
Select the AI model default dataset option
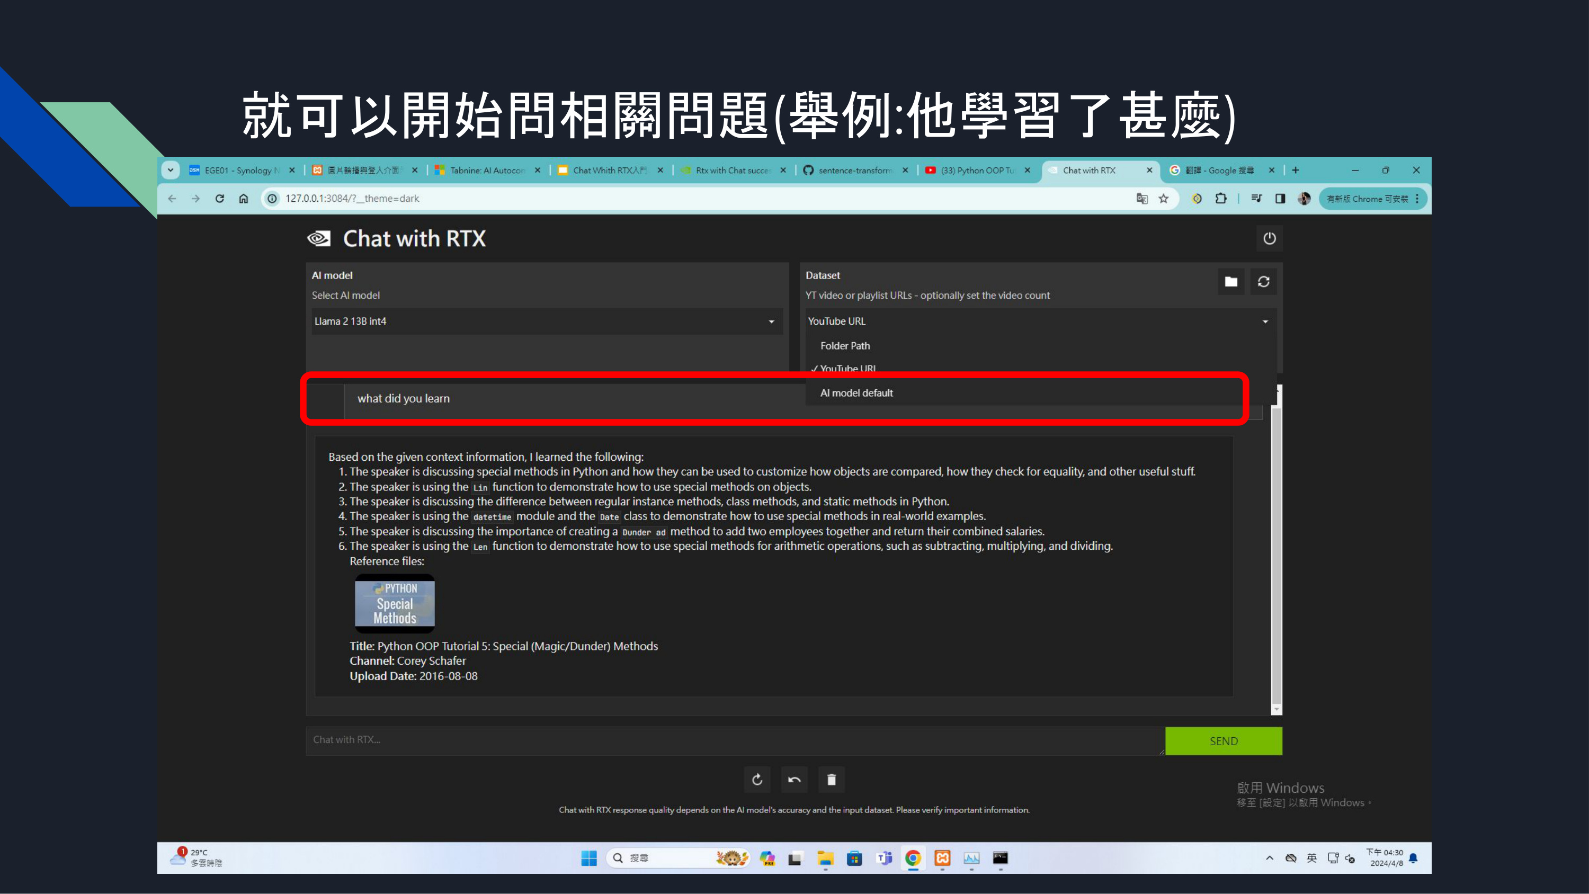pyautogui.click(x=856, y=393)
